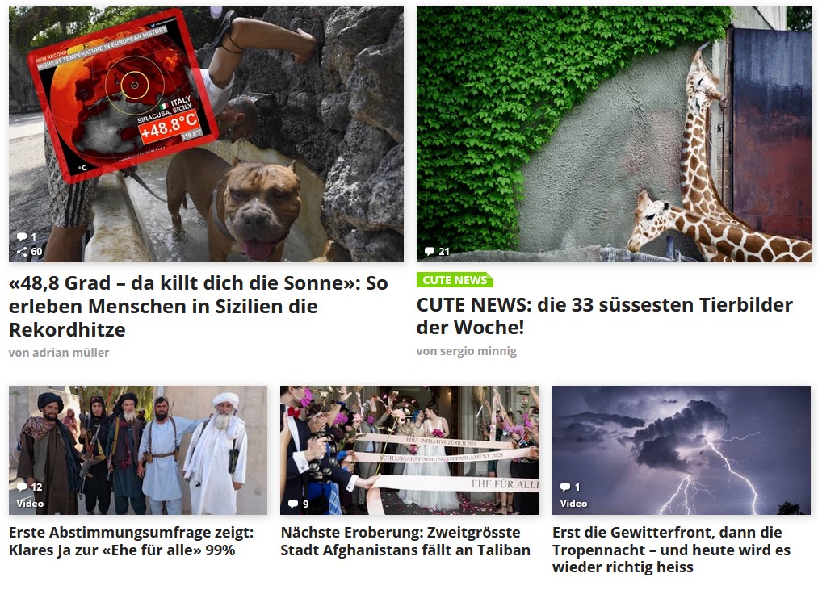The width and height of the screenshot is (818, 590).
Task: Click comment bubble icon on Sicily heat photo
Action: point(21,236)
